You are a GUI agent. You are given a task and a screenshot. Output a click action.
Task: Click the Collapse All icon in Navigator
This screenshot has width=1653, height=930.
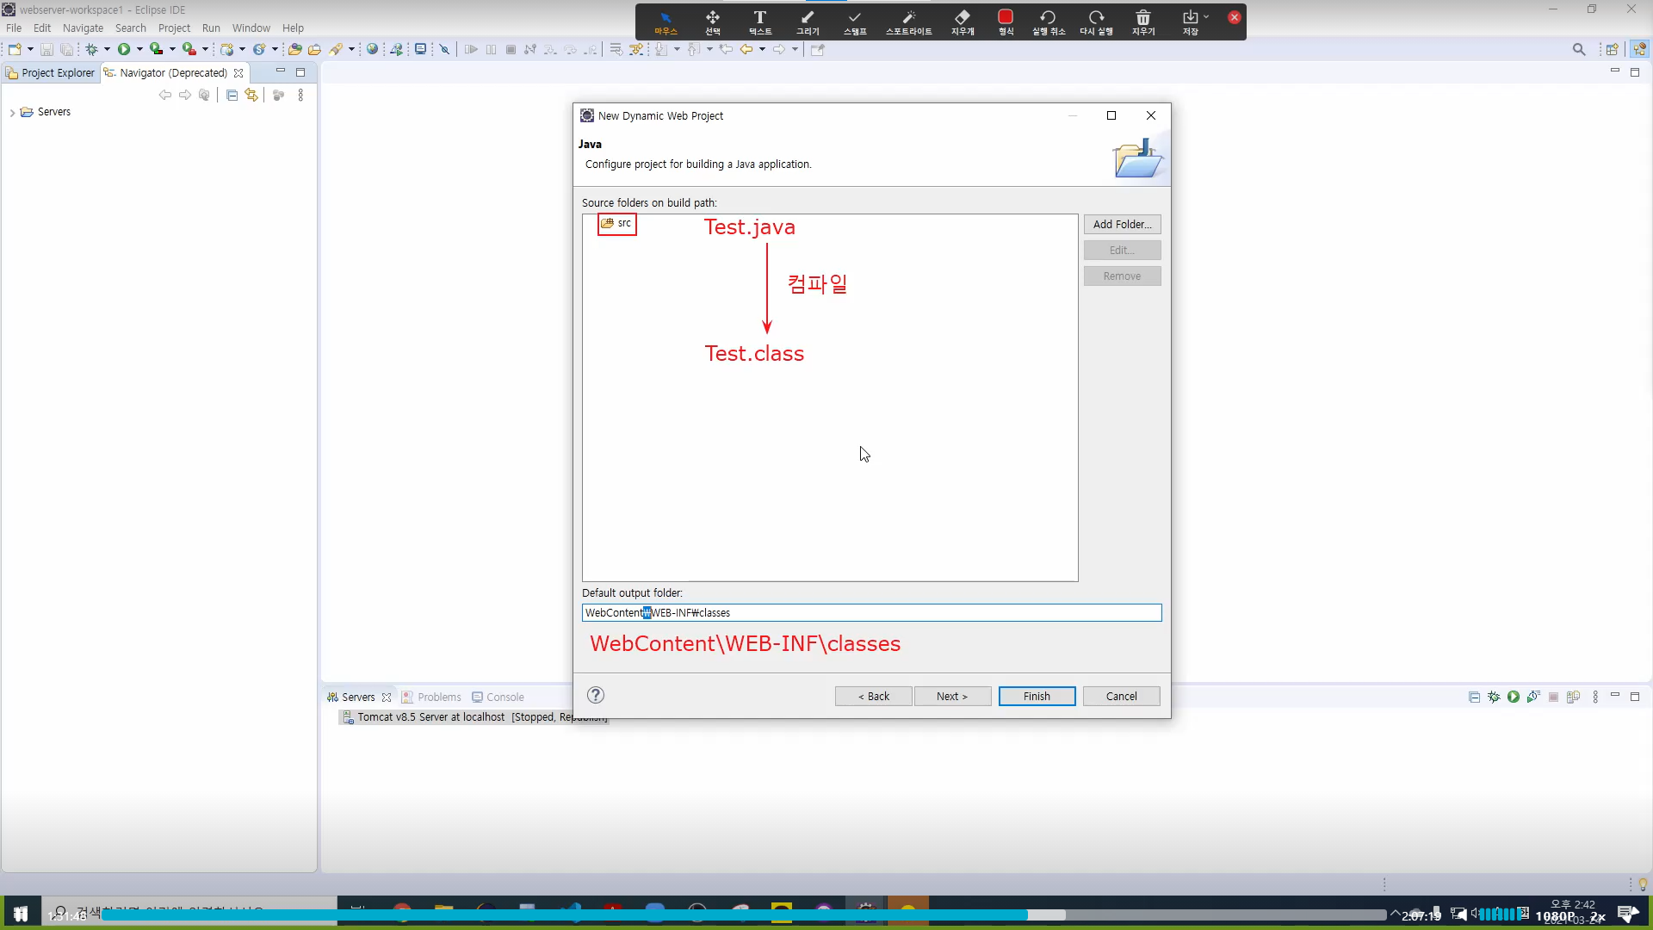tap(232, 95)
